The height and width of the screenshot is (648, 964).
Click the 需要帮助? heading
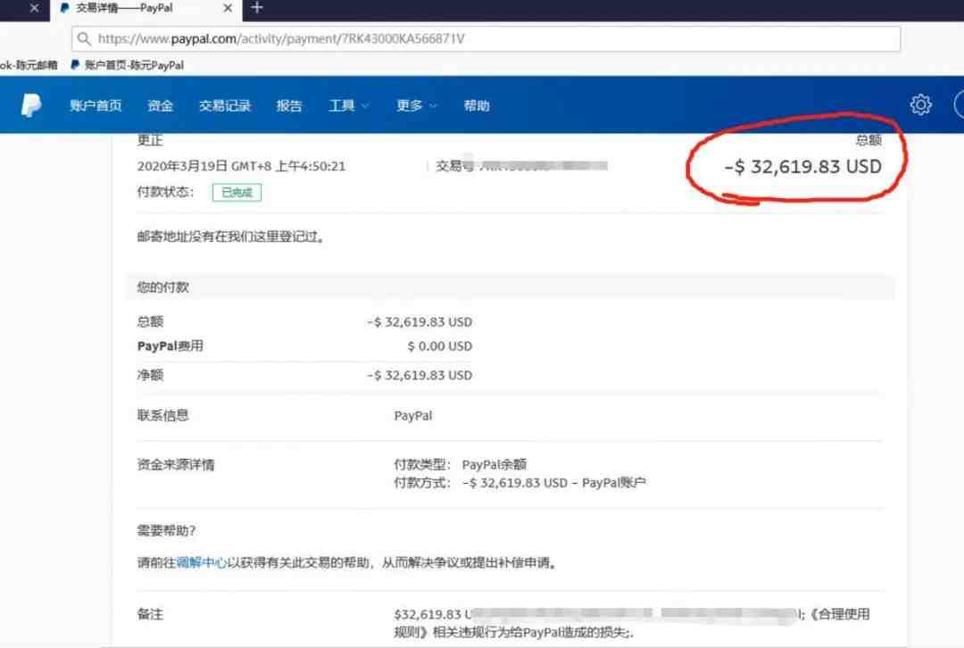(166, 530)
